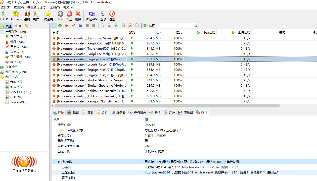Open a Torrent file via toolbar
The image size is (317, 181).
(16, 16)
